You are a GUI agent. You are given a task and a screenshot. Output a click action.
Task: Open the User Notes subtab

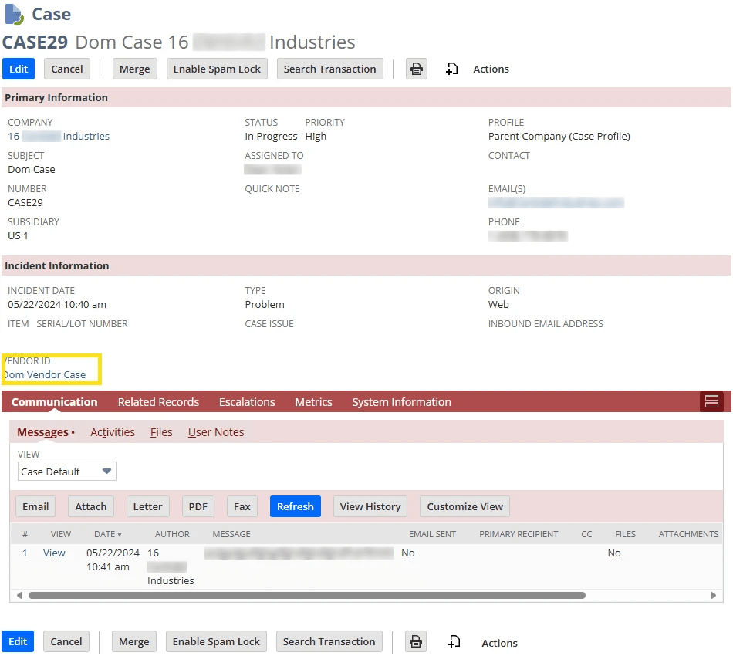(216, 432)
